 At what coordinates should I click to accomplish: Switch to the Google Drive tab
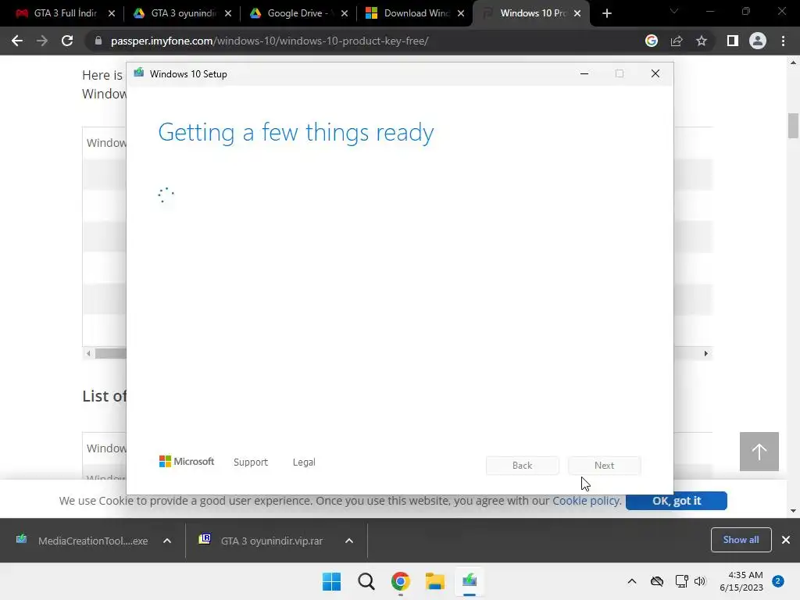(x=298, y=13)
